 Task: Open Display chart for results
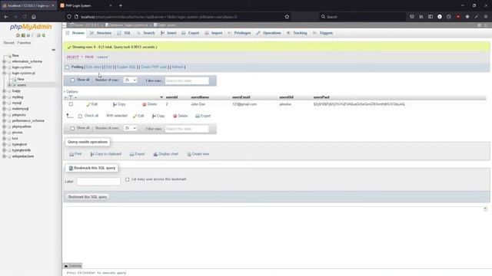tap(166, 154)
